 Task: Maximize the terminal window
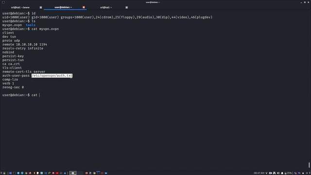(305, 2)
